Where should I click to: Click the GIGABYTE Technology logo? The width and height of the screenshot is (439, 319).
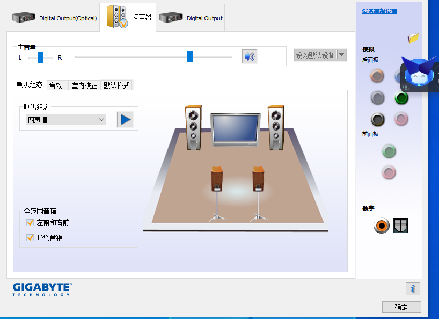pyautogui.click(x=42, y=289)
